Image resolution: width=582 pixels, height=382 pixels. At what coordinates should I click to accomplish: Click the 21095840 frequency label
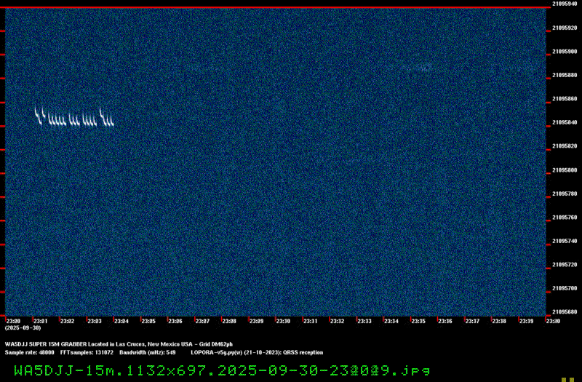[565, 122]
